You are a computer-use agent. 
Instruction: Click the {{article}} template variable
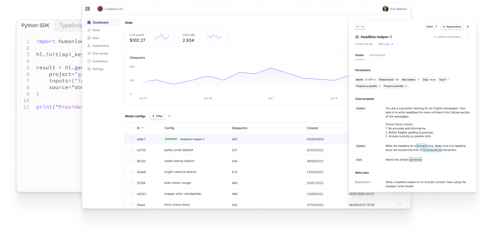415,160
